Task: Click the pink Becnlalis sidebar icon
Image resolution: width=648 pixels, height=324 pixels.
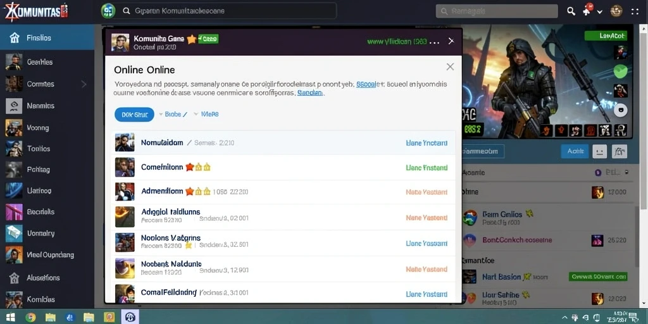Action: (x=14, y=211)
